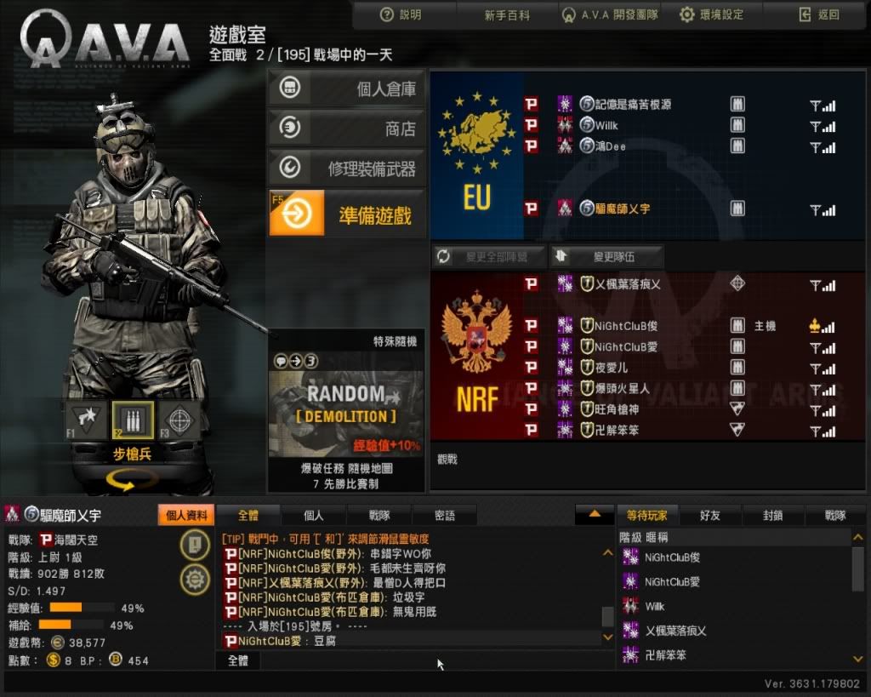This screenshot has width=871, height=697.
Task: Click 修理裝備武器 repair equipment
Action: click(347, 169)
